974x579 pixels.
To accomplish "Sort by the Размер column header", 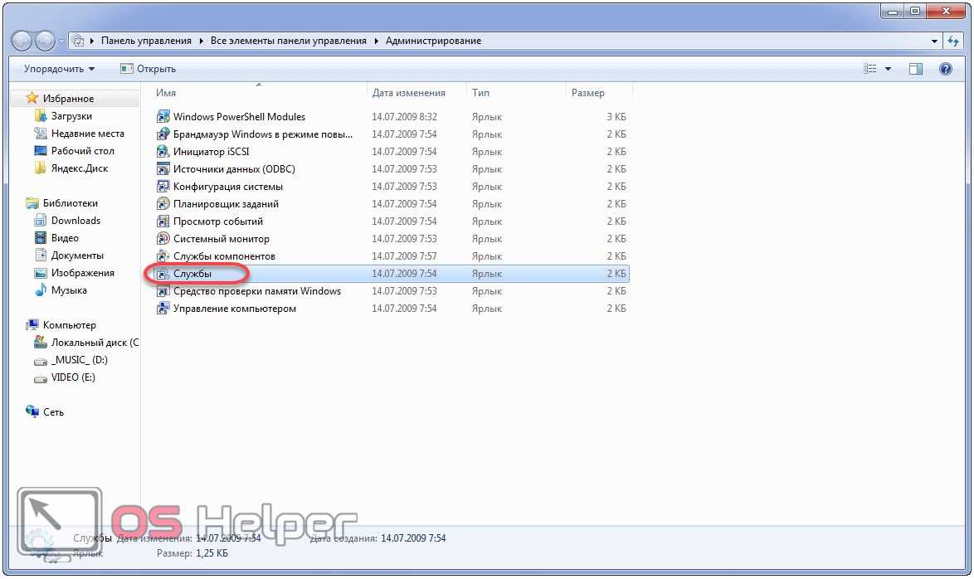I will tap(588, 93).
